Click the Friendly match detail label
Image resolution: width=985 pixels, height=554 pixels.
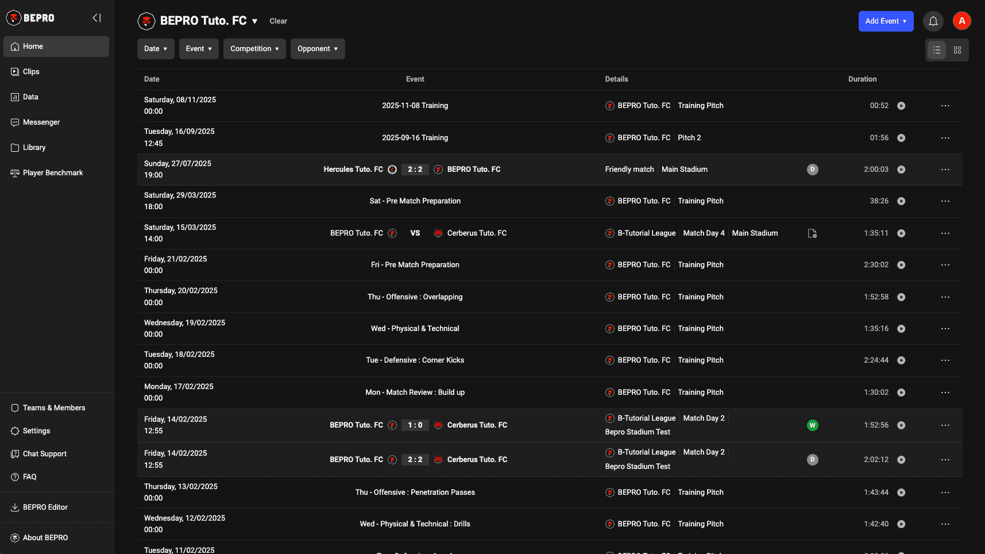tap(629, 170)
